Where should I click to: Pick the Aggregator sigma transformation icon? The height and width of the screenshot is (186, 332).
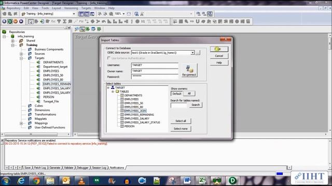click(x=64, y=22)
